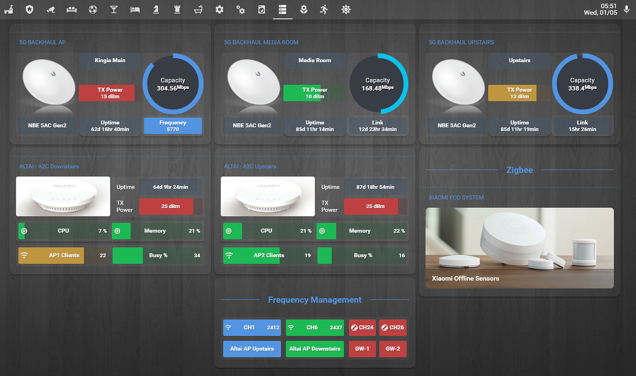This screenshot has height=376, width=636.
Task: Click the CPU chip icon on ALTAI Downstairs
Action: 24,231
